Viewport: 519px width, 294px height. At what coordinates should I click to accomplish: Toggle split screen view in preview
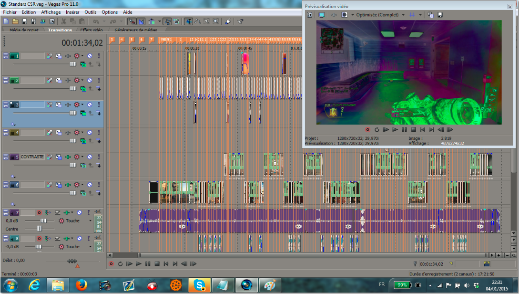tap(344, 15)
